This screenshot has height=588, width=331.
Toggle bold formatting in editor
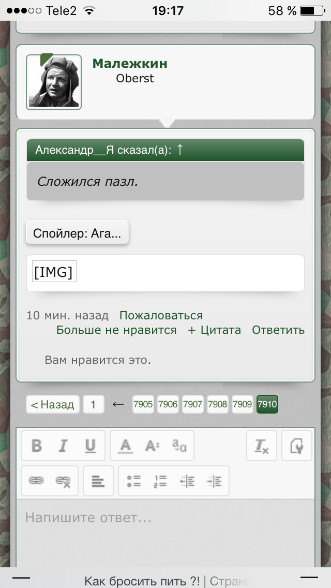[36, 446]
